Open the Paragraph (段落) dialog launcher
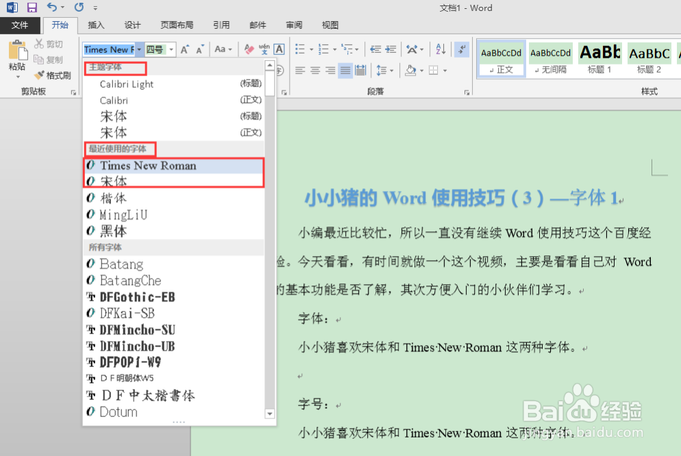This screenshot has width=681, height=456. 467,92
